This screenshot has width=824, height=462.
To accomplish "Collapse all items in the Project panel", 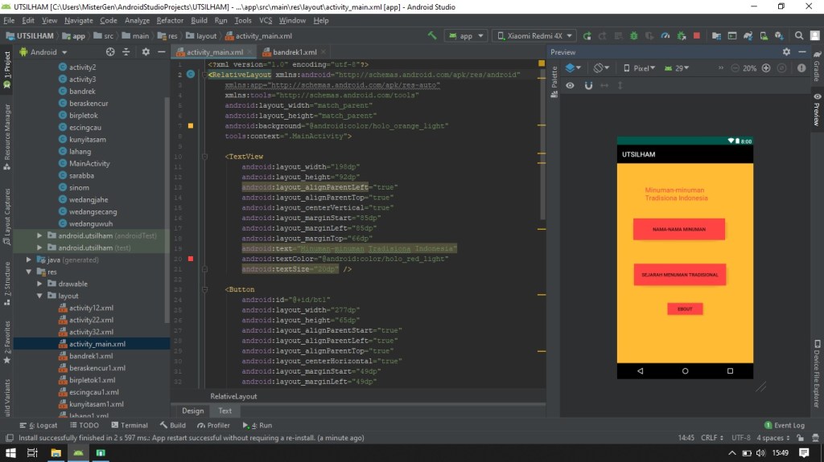I will pyautogui.click(x=127, y=51).
